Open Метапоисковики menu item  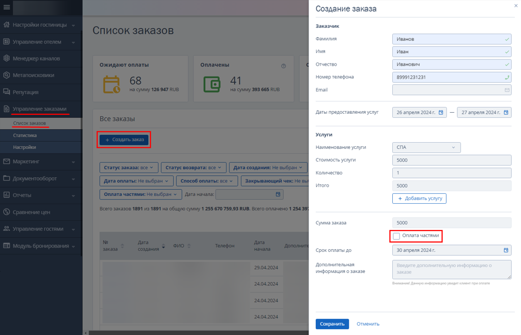[41, 75]
